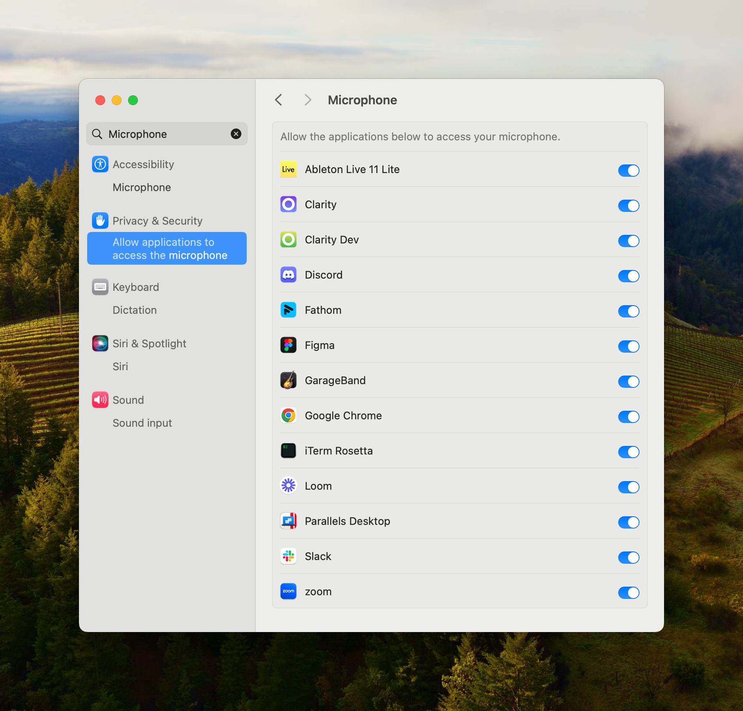Click the Figma app icon
The height and width of the screenshot is (711, 743).
tap(288, 345)
